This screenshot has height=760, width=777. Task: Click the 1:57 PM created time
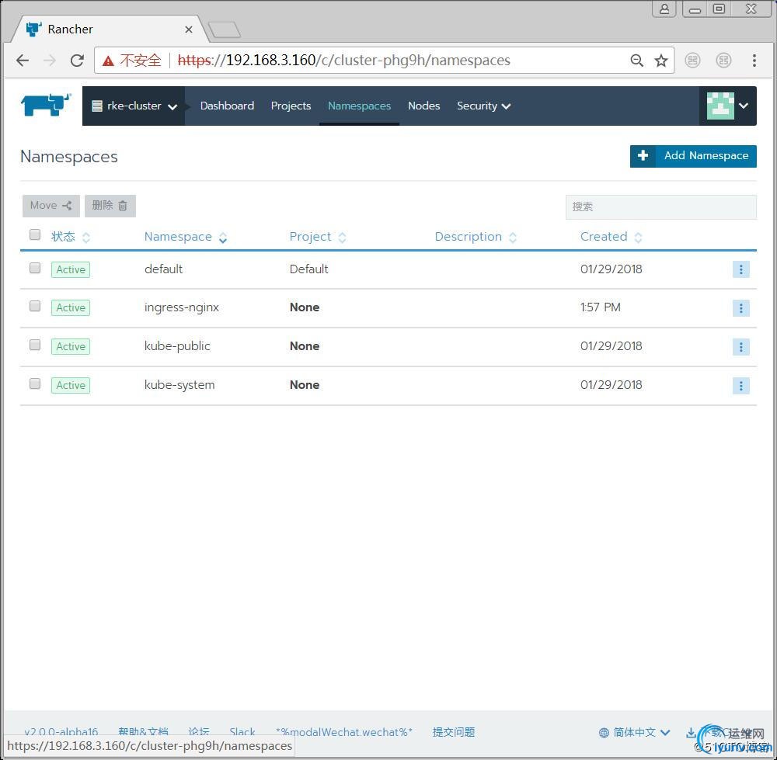click(600, 307)
